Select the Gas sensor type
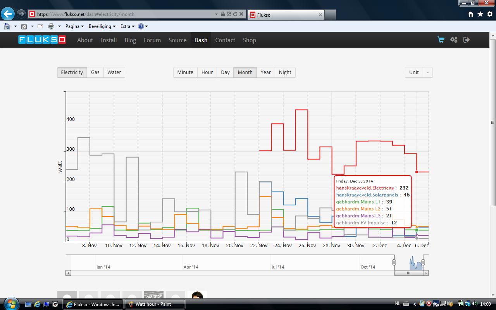This screenshot has width=496, height=310. click(95, 72)
